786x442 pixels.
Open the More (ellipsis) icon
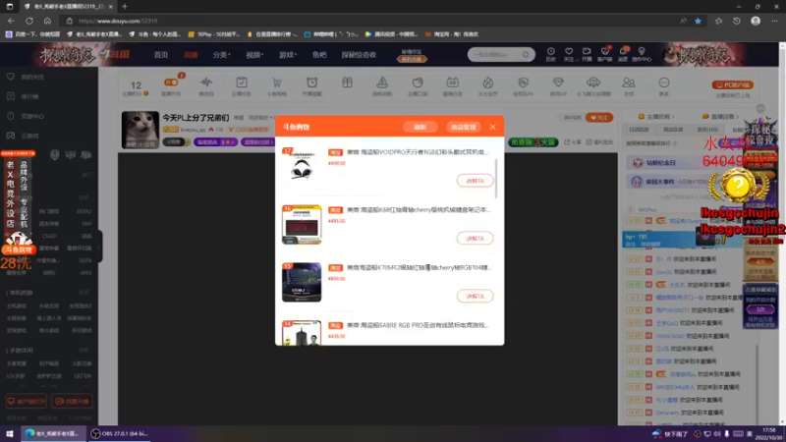click(664, 83)
